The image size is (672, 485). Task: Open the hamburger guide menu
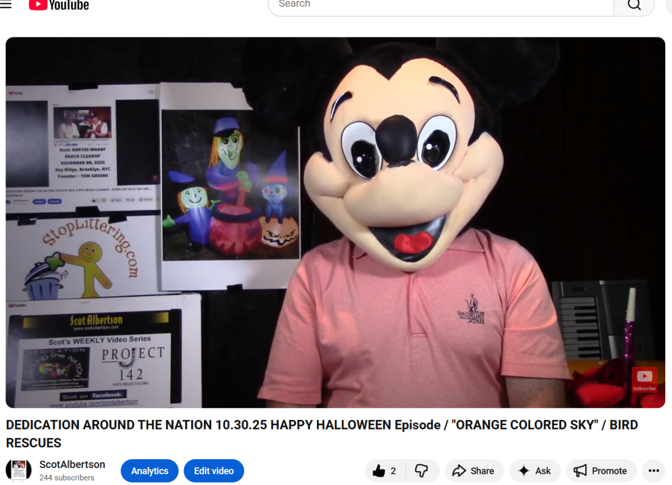click(x=6, y=4)
